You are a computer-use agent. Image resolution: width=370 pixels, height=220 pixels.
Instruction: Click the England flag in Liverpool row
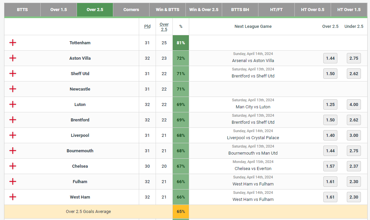13,135
